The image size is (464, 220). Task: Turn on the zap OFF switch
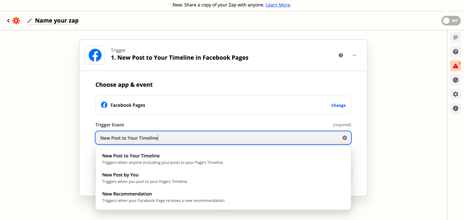pos(451,21)
